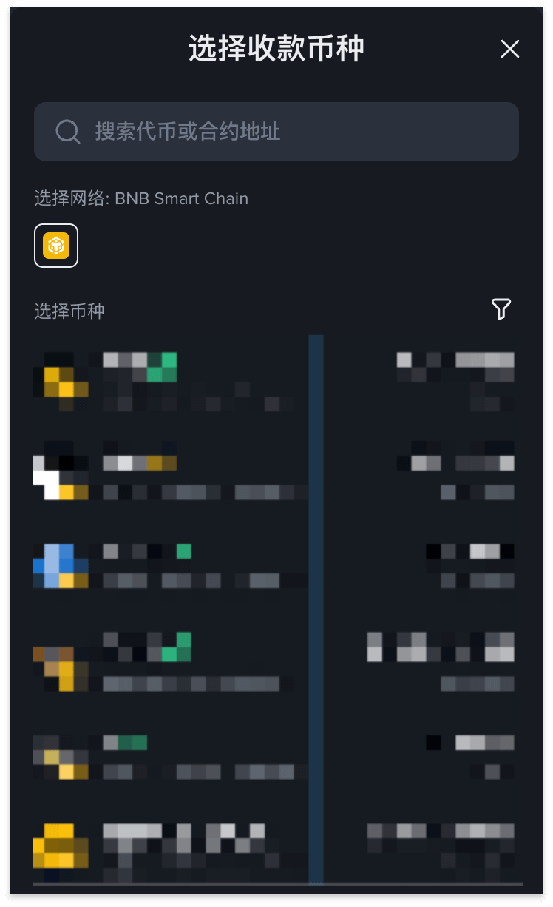The width and height of the screenshot is (553, 907).
Task: Select the BNB Smart Chain network icon
Action: click(56, 246)
